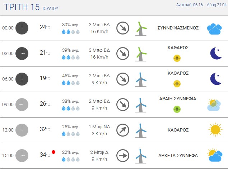Click the 1 Μπφ ΝΔ wind text
Screen dimensions: 228x170
point(99,127)
